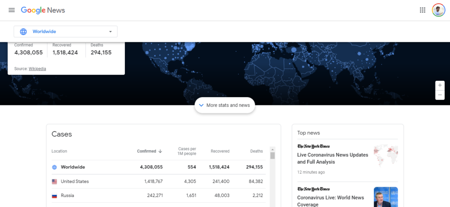This screenshot has height=207, width=450.
Task: Open the account profile avatar
Action: (439, 10)
